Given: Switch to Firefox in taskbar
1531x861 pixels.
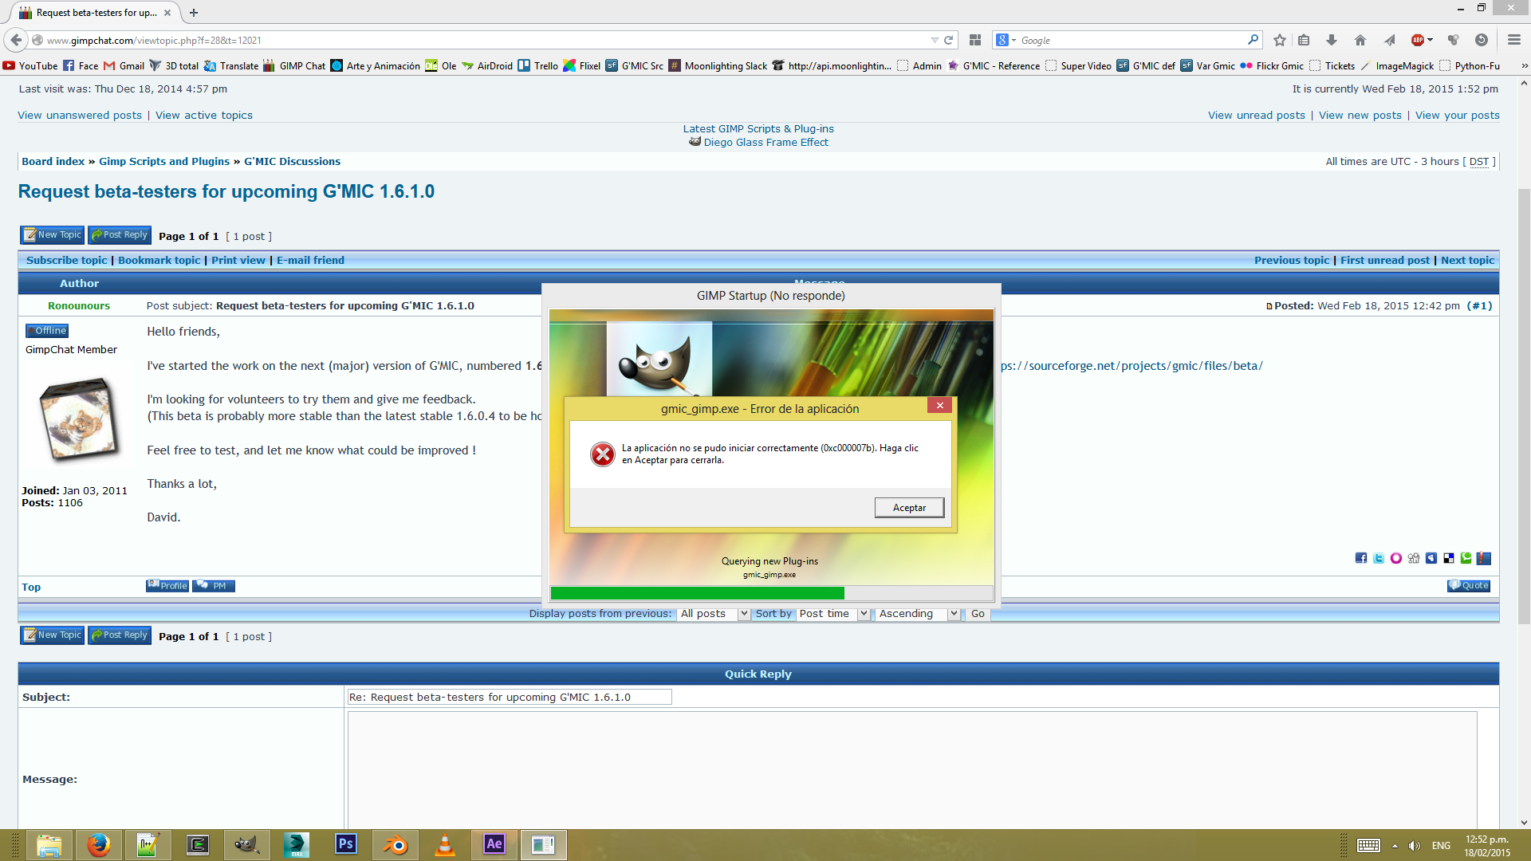Looking at the screenshot, I should [x=99, y=845].
